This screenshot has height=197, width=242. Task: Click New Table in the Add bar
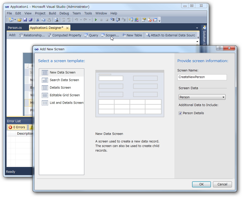(132, 35)
